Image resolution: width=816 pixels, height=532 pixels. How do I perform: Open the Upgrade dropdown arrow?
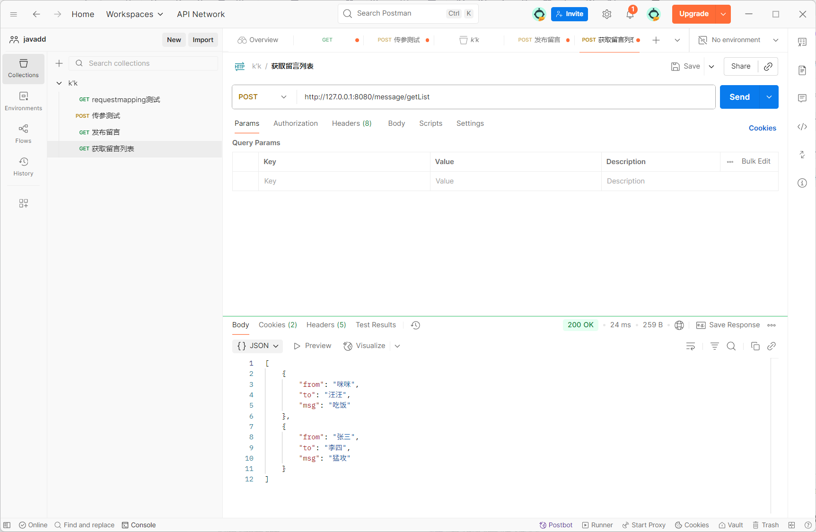[x=723, y=14]
